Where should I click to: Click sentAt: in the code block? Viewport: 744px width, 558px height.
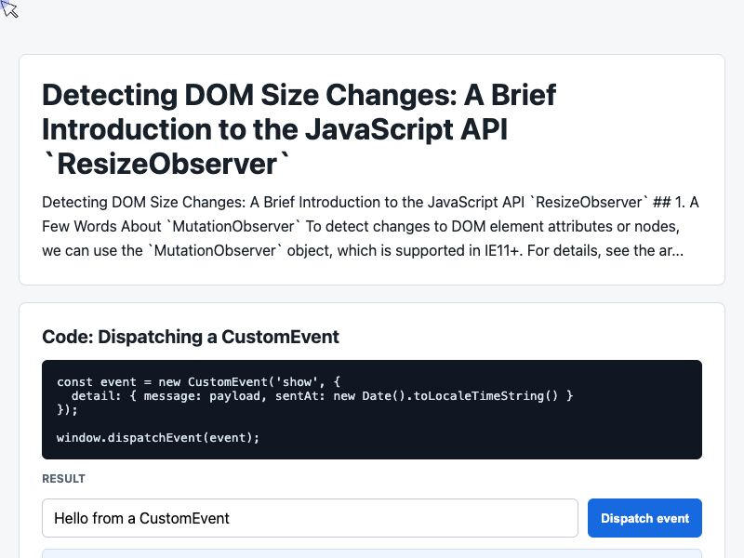tap(299, 396)
